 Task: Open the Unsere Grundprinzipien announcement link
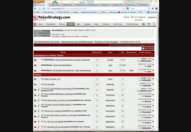point(62,65)
